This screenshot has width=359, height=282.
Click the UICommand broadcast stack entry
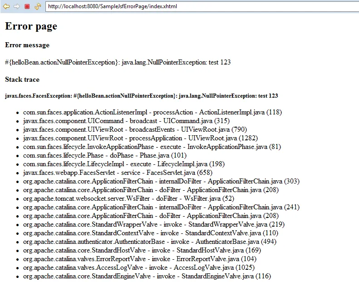click(x=126, y=121)
